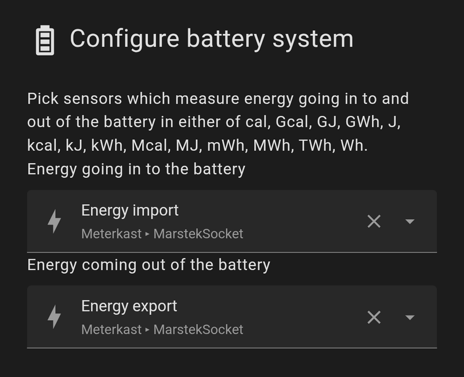Image resolution: width=464 pixels, height=377 pixels.
Task: Clear the Energy export sensor selection
Action: tap(374, 317)
